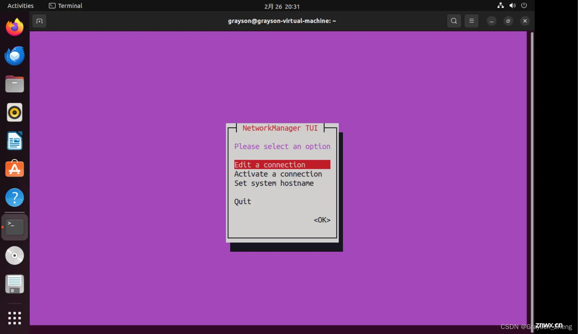
Task: Click the network status icon in top bar
Action: pyautogui.click(x=500, y=5)
